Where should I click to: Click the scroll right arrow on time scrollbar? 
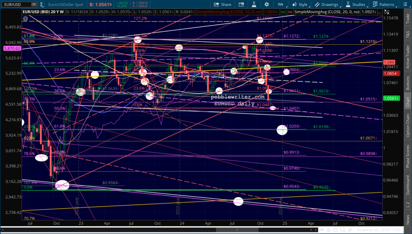point(315,230)
